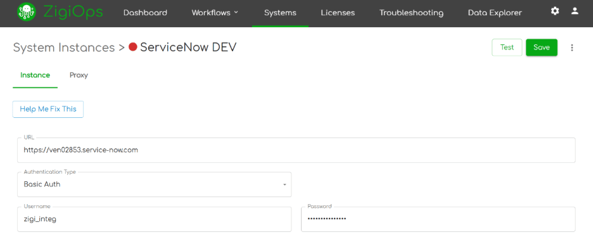Expand the Workflows menu chevron
This screenshot has width=593, height=251.
tap(236, 12)
